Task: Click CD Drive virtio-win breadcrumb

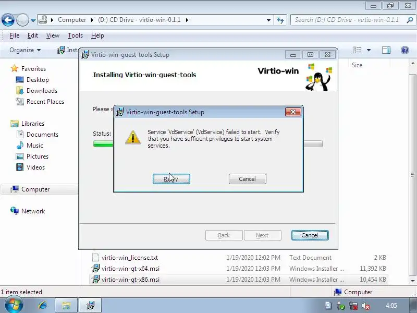Action: coord(139,20)
